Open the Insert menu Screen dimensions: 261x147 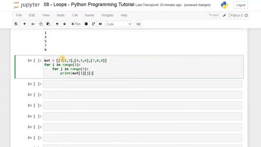point(61,15)
